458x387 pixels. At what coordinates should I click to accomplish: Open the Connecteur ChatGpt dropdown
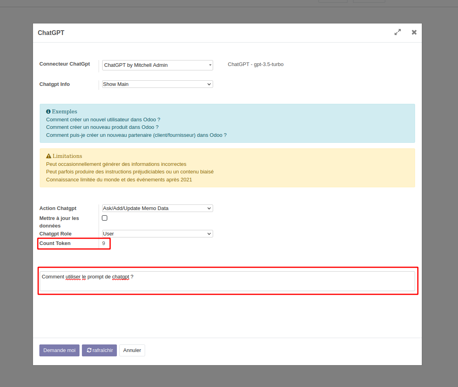157,65
